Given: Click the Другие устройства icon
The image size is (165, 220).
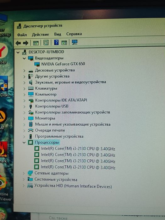Looking at the screenshot, I should coord(30,76).
